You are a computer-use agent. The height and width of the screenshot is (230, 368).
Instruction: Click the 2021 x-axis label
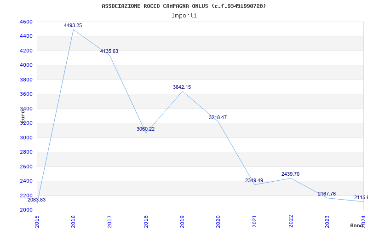(x=254, y=221)
